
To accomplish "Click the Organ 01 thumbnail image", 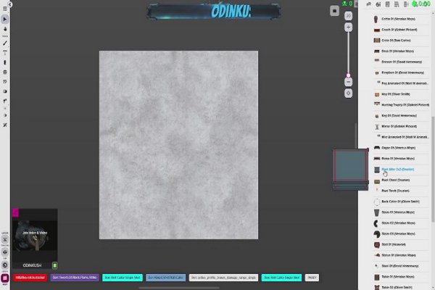I will coord(377,148).
